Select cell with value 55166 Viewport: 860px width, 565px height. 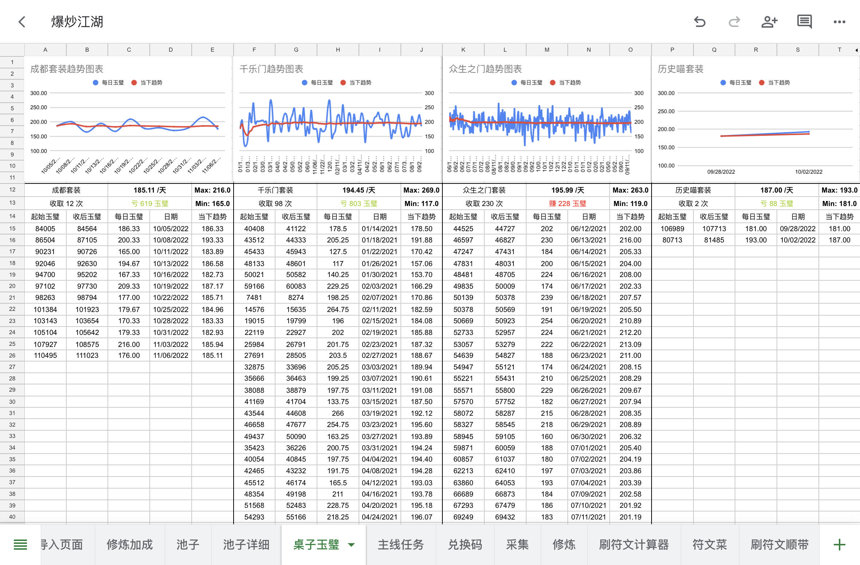point(296,517)
